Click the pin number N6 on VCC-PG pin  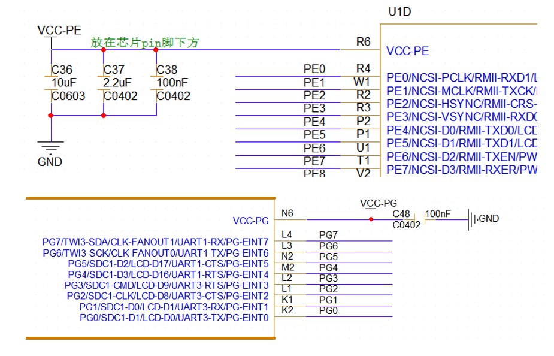[287, 213]
